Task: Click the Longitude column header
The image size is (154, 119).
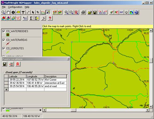Action: coord(35,76)
